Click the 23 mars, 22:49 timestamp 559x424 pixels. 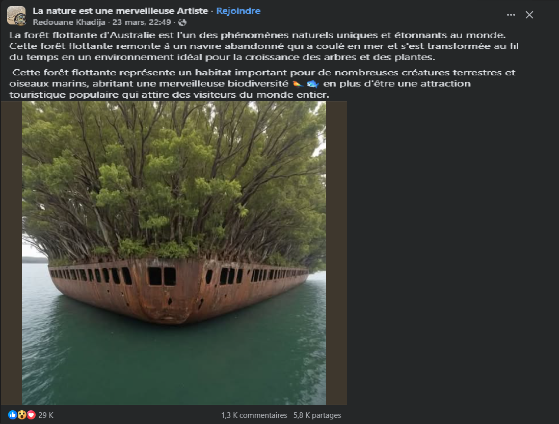coord(142,22)
